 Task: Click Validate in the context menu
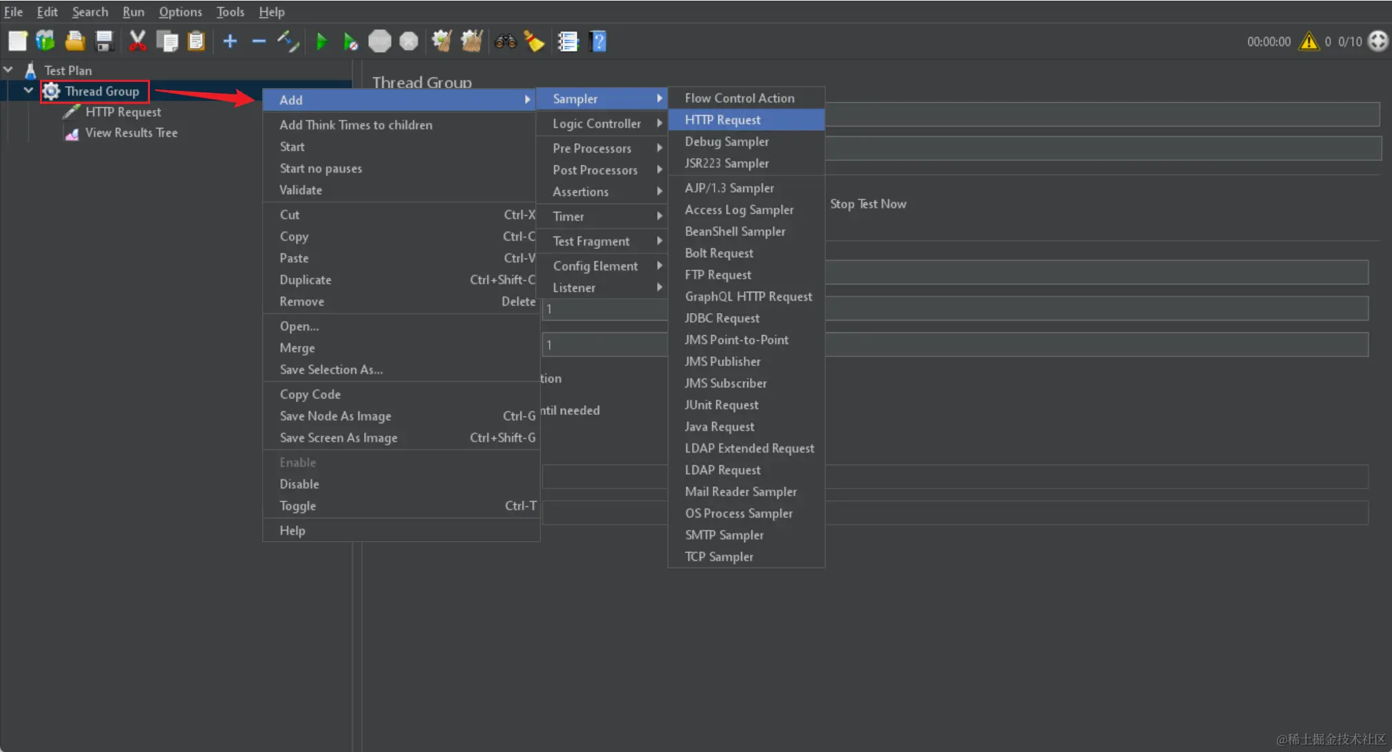(301, 190)
